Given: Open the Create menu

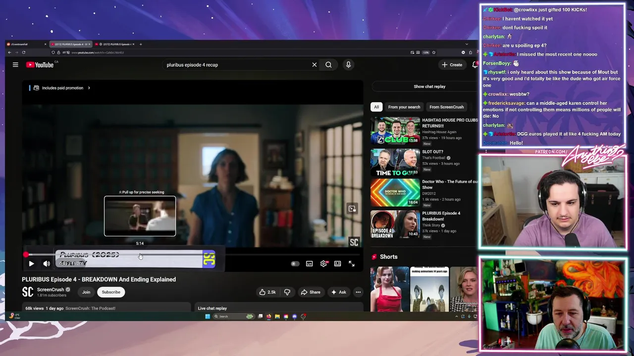Looking at the screenshot, I should 452,65.
